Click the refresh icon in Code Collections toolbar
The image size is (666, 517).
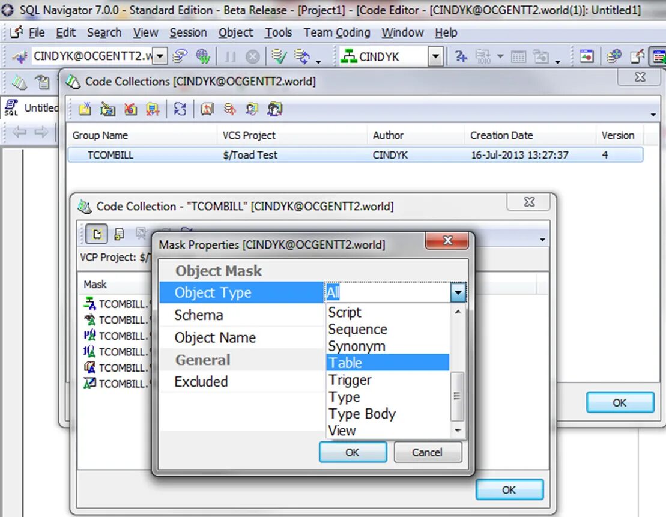[180, 109]
